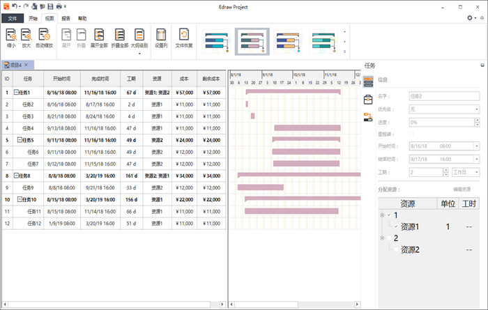
Task: Check resource group 2 checkbox
Action: [x=389, y=238]
